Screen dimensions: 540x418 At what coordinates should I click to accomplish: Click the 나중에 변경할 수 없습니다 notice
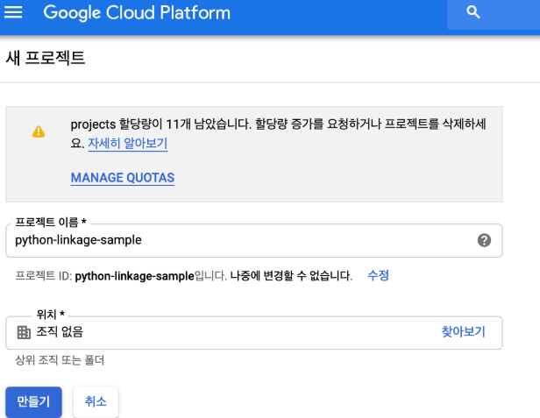pos(291,276)
